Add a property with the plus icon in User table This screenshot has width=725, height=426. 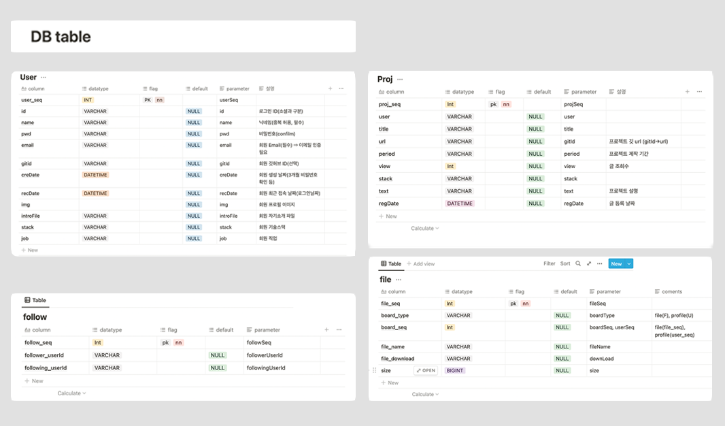click(330, 88)
